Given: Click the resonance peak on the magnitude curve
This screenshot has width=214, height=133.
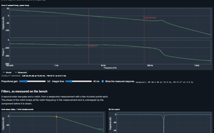Looking at the screenshot, I should coord(162,20).
